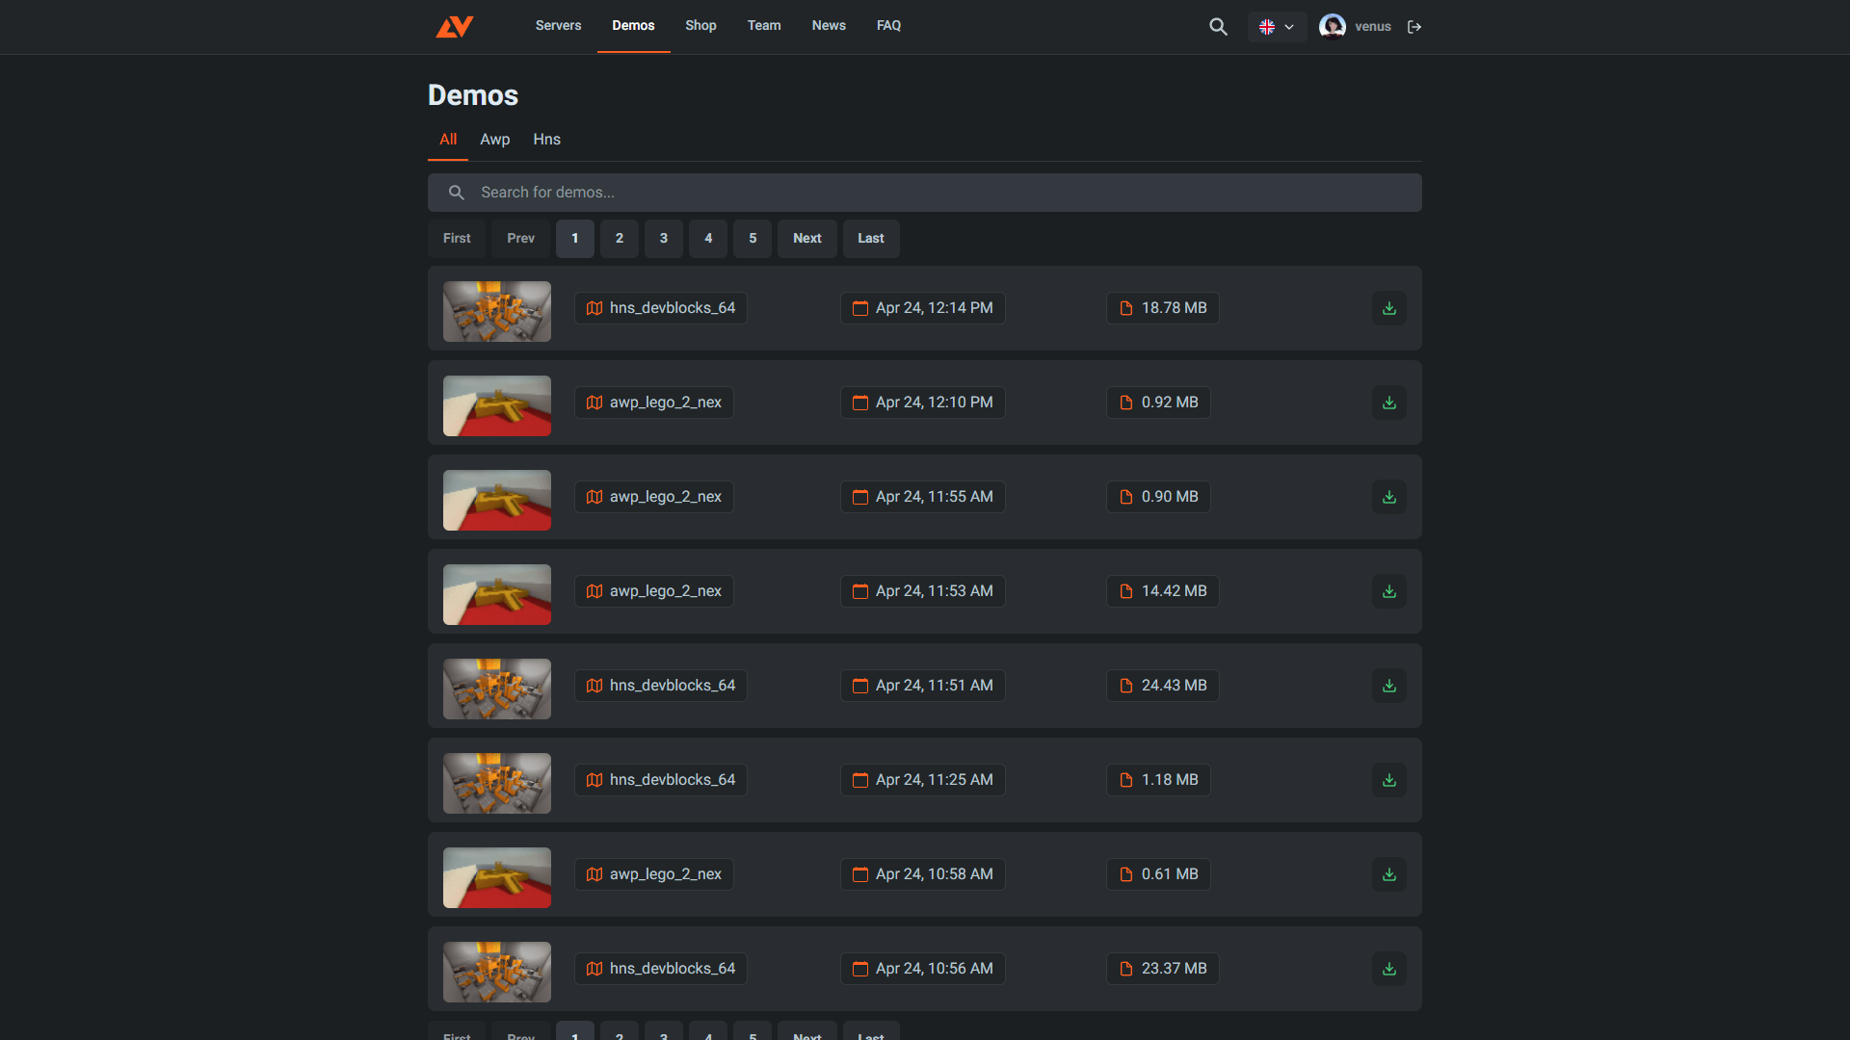1850x1040 pixels.
Task: Click the Next page button
Action: [808, 238]
